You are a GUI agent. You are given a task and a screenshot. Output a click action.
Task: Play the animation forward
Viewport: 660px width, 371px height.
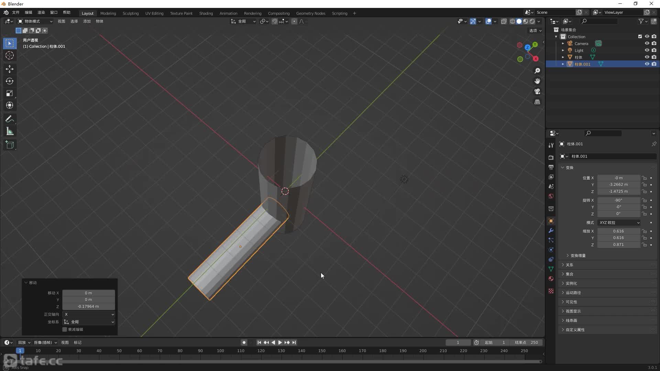[x=280, y=342]
